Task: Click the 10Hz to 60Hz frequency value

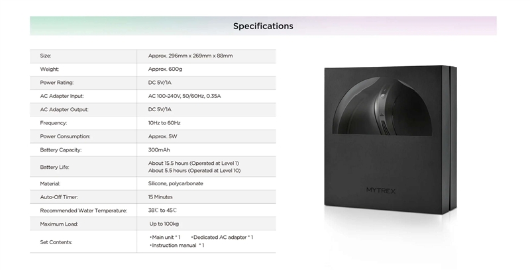Action: 164,123
